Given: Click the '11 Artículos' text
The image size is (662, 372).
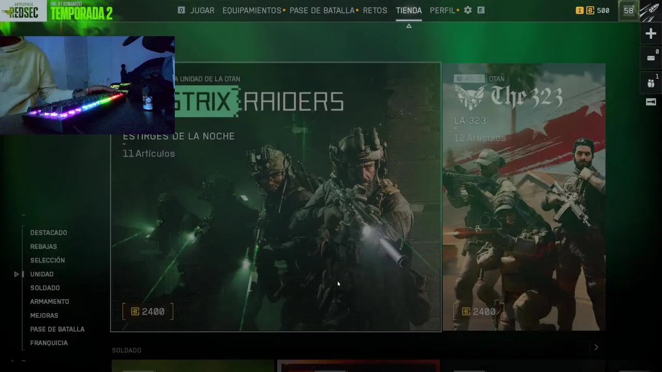Looking at the screenshot, I should pos(149,154).
